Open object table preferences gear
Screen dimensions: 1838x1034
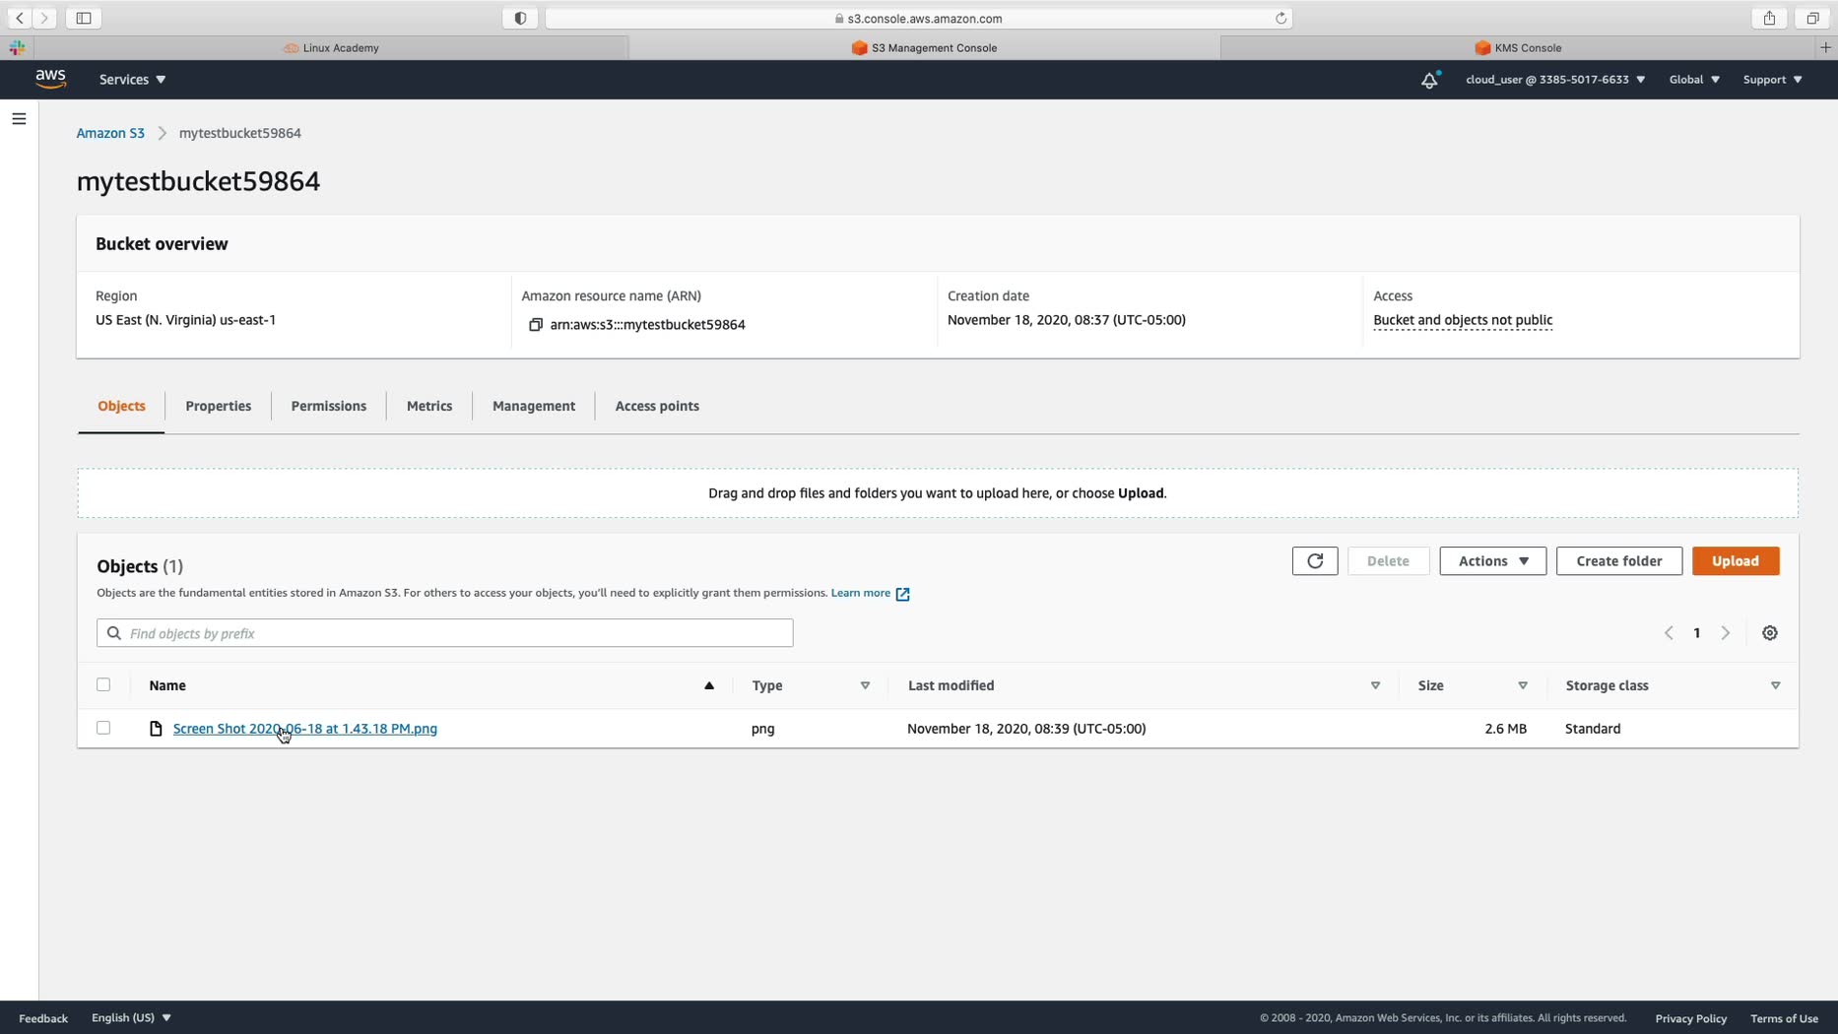click(1770, 633)
